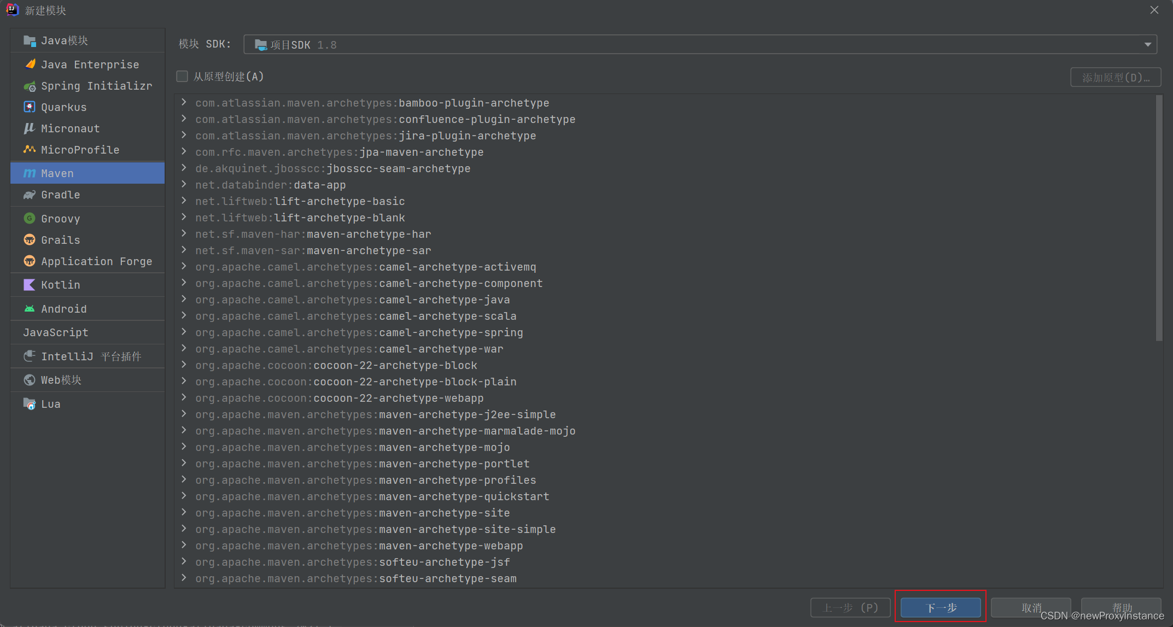The image size is (1173, 627).
Task: Expand jira-plugin-archetype entry
Action: (x=184, y=135)
